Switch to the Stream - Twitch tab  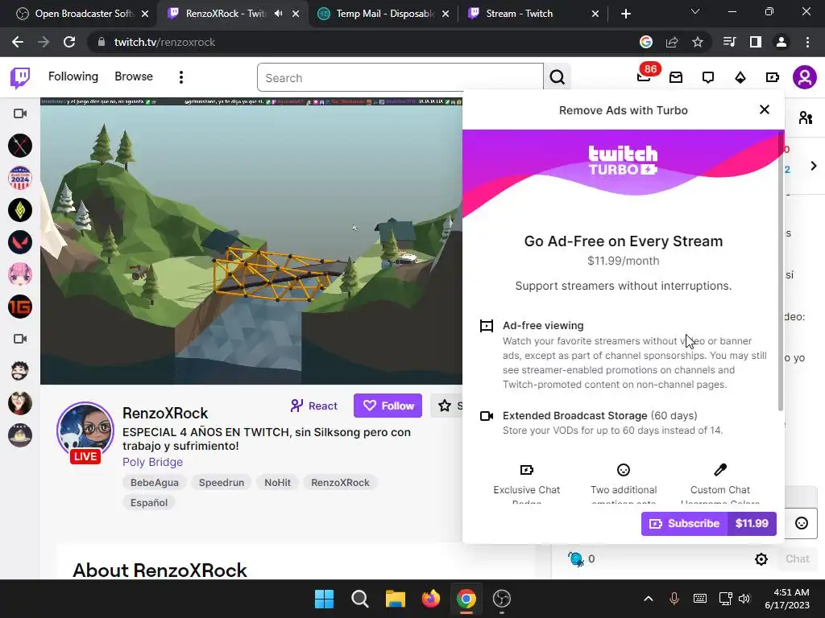point(533,14)
